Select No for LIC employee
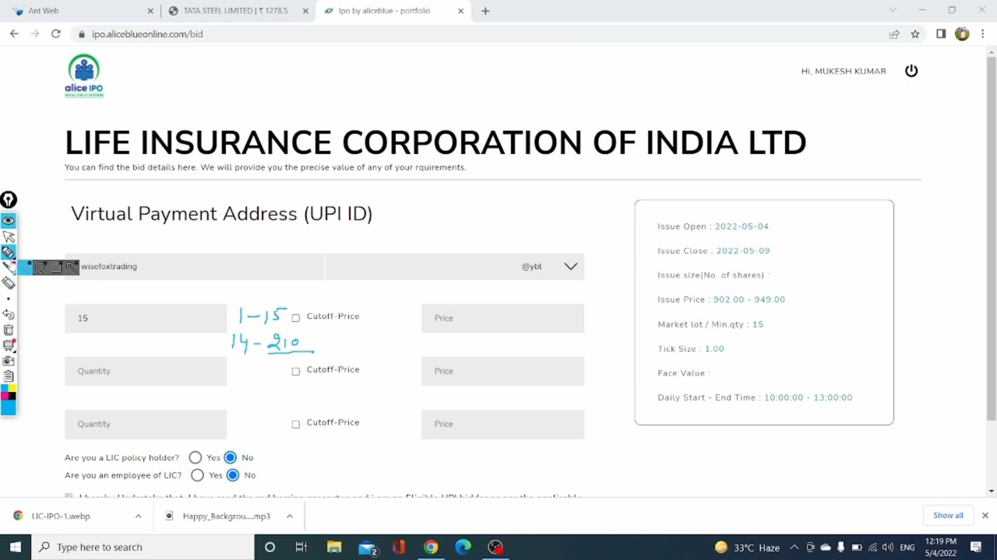997x560 pixels. pyautogui.click(x=233, y=475)
